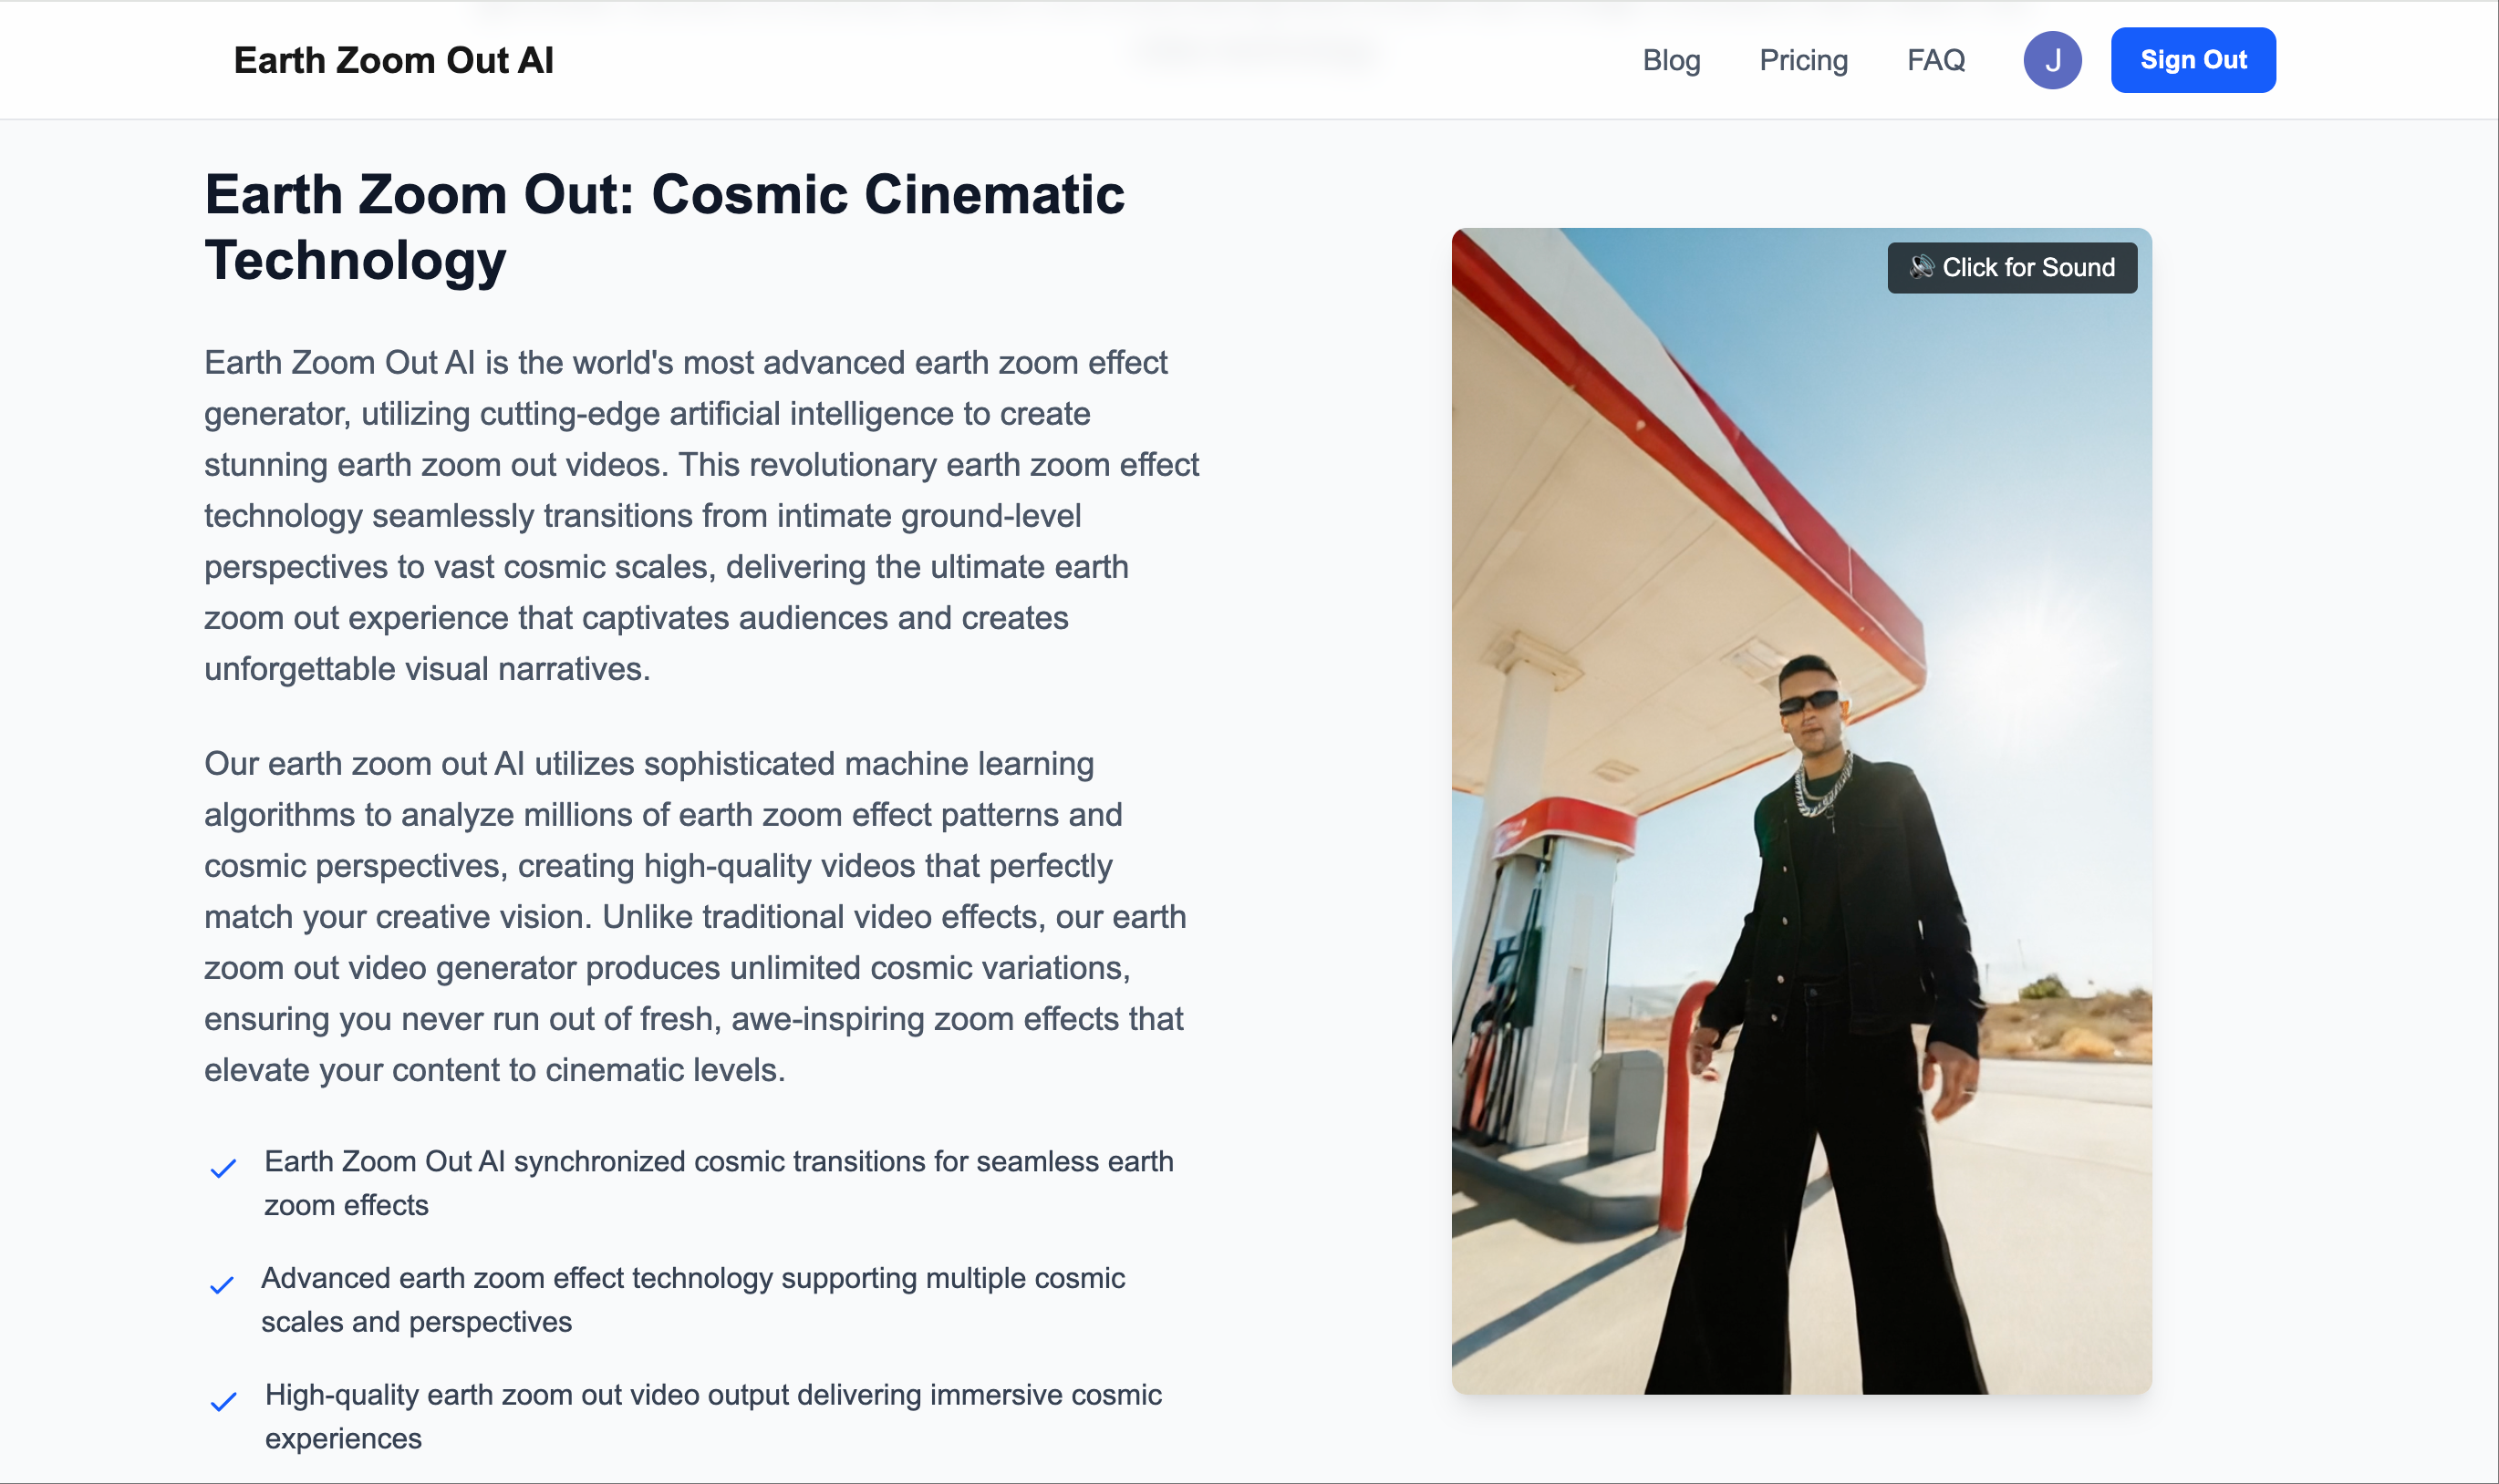The width and height of the screenshot is (2499, 1484).
Task: Click text 'Advanced earth zoom effect technology'
Action: coord(692,1299)
